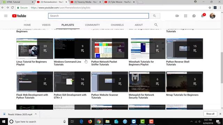Reload the page
This screenshot has width=223, height=125.
[13, 8]
